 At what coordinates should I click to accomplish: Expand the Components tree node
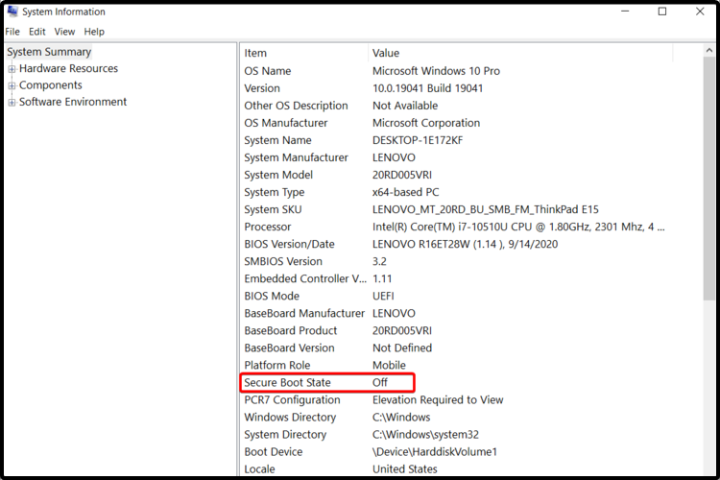[x=12, y=85]
